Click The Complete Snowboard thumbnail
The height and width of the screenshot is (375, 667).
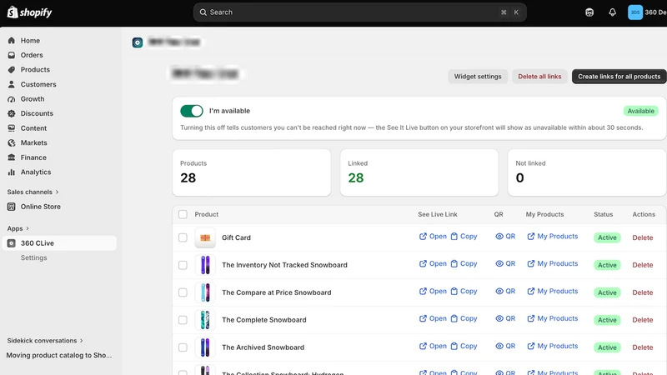[x=205, y=320]
